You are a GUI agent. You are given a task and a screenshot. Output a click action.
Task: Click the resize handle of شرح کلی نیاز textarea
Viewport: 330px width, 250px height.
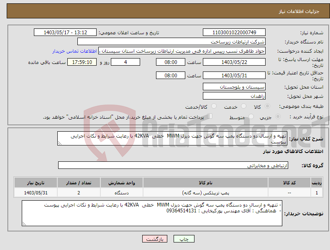coord(60,143)
